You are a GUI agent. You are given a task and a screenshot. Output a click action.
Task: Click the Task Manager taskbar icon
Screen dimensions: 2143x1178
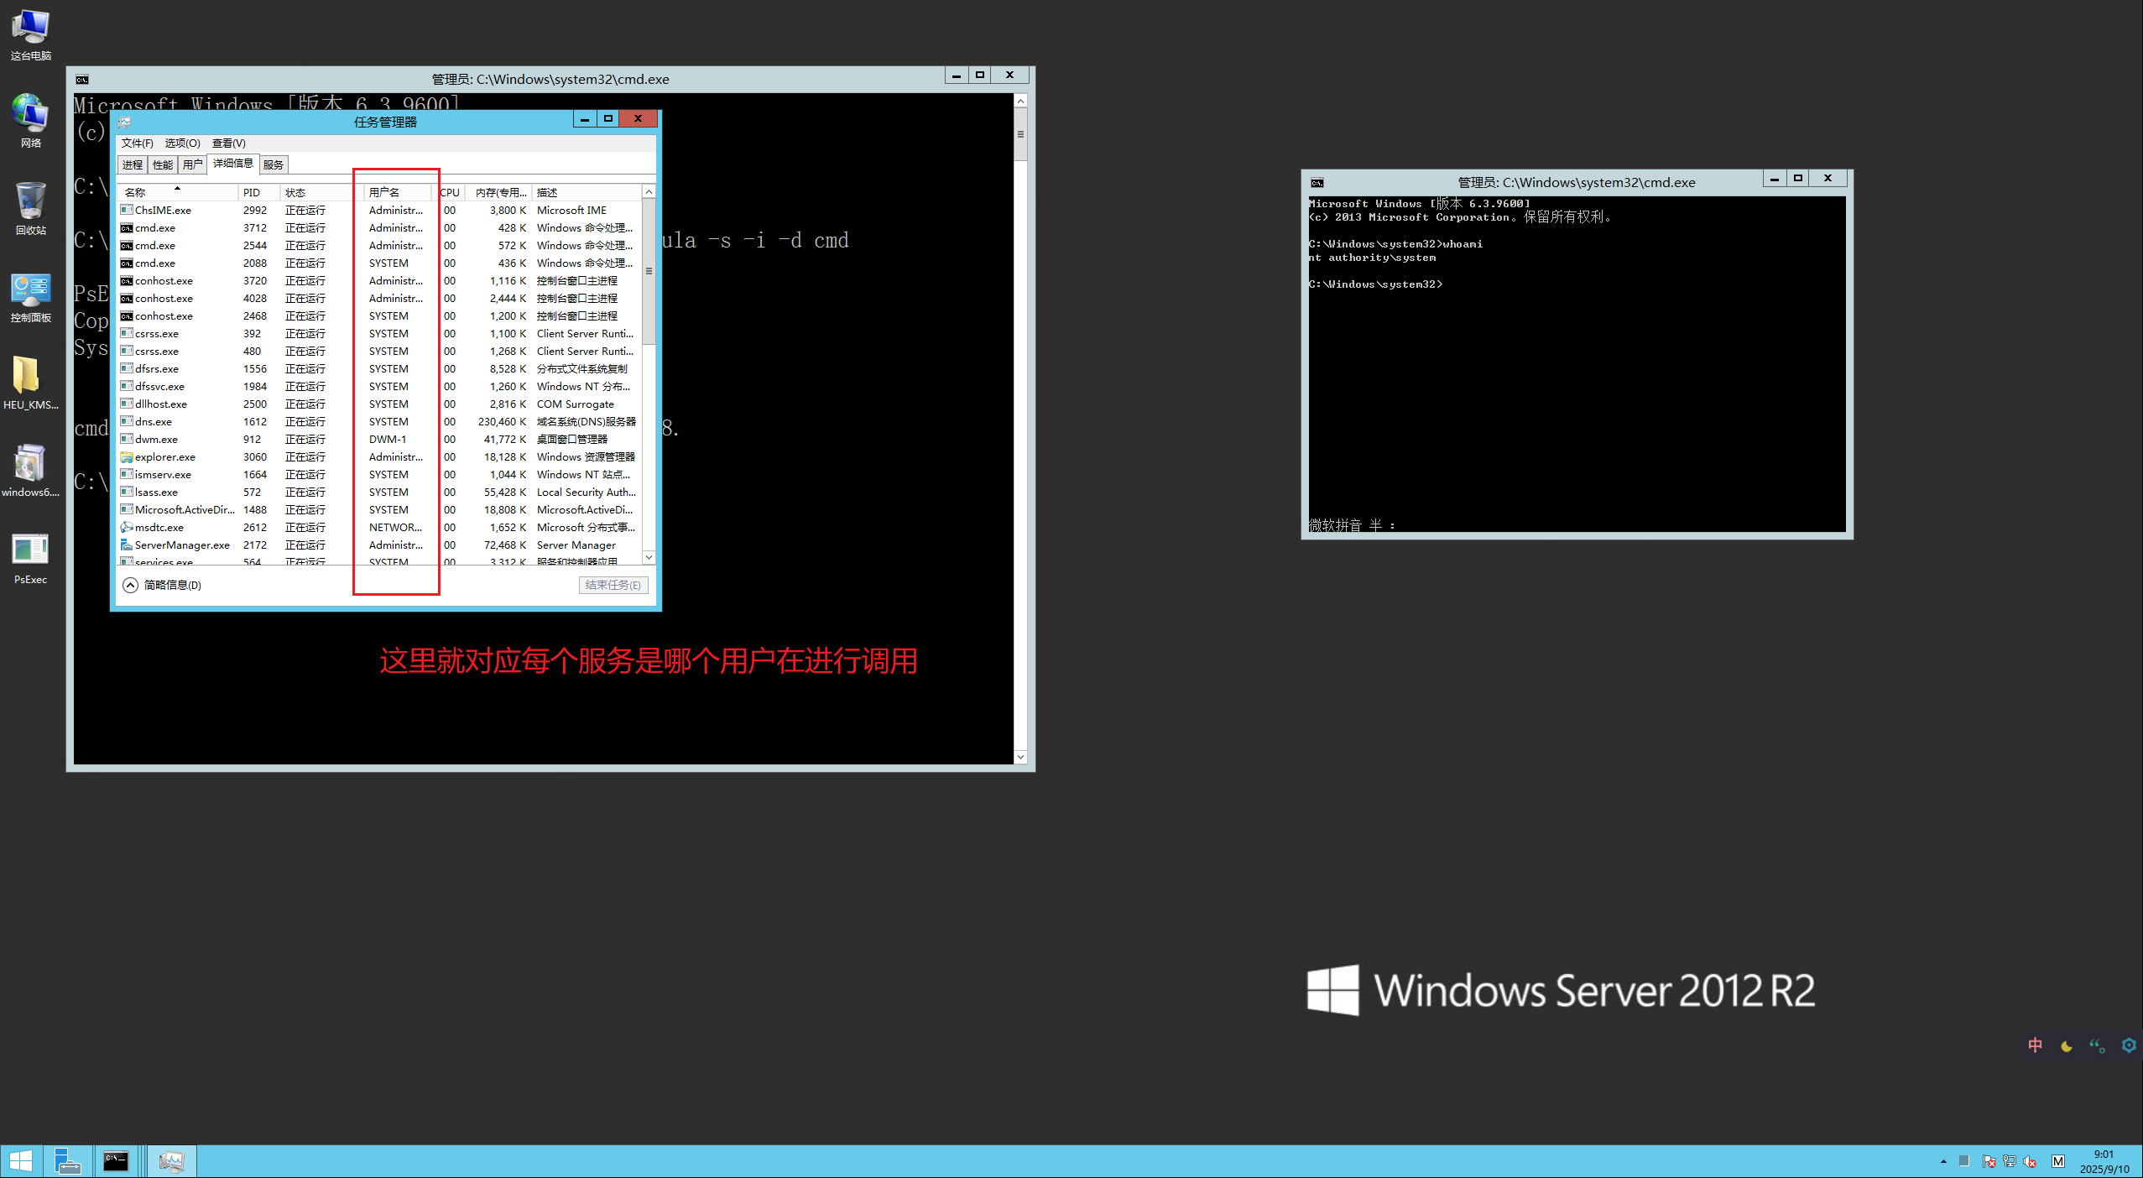tap(171, 1161)
